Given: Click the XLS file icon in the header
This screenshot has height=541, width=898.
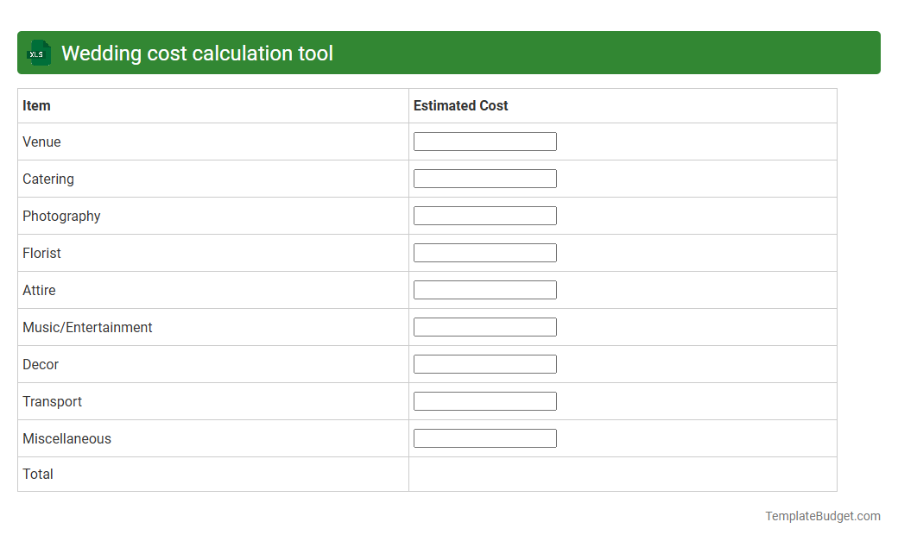Looking at the screenshot, I should [38, 53].
